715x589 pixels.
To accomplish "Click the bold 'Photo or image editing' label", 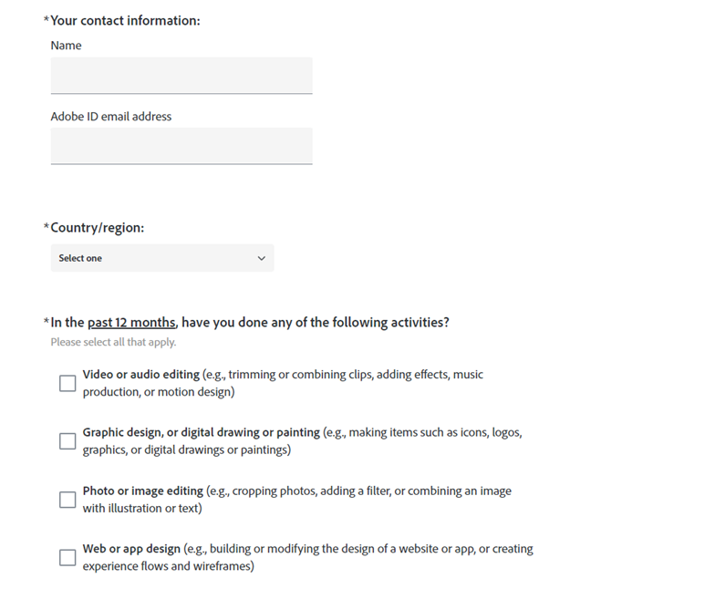I will pos(142,491).
